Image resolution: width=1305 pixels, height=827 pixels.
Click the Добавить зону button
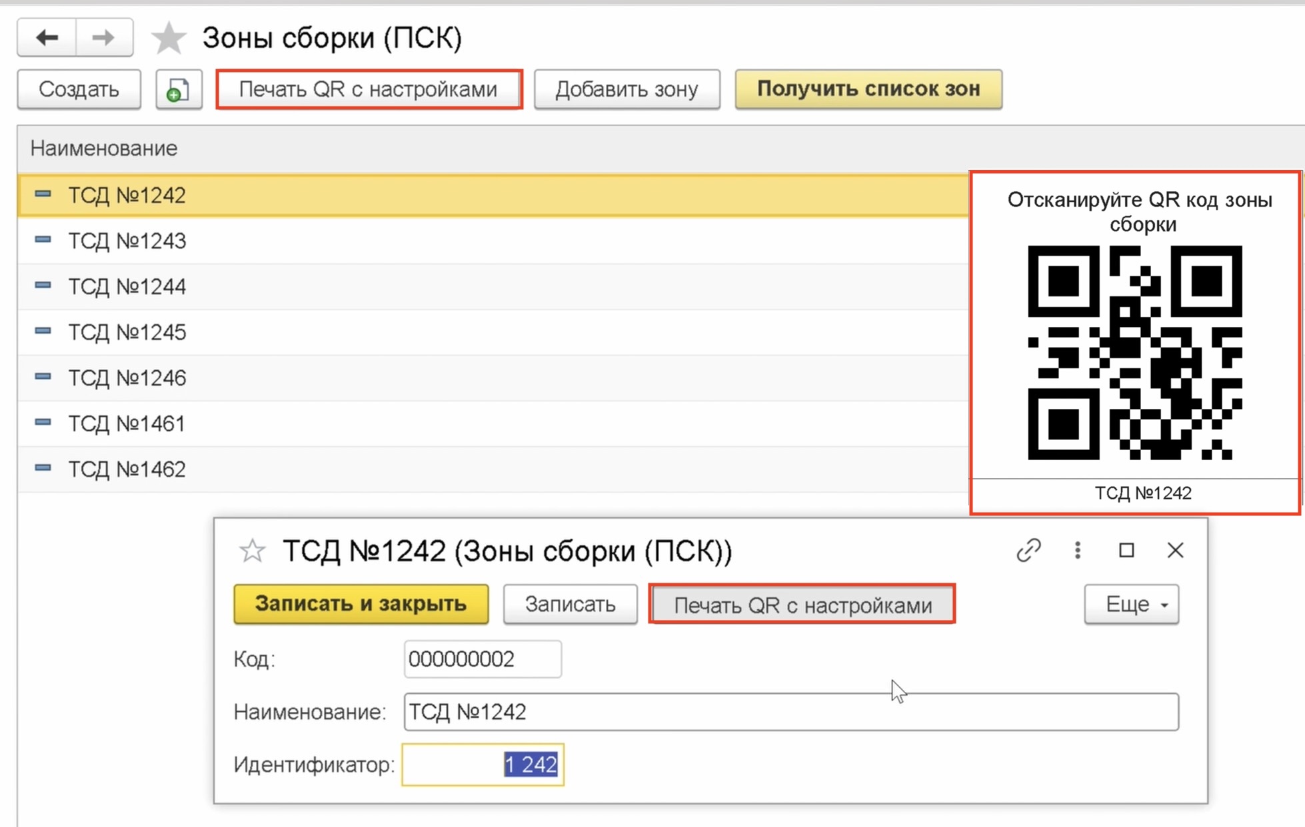[x=627, y=89]
